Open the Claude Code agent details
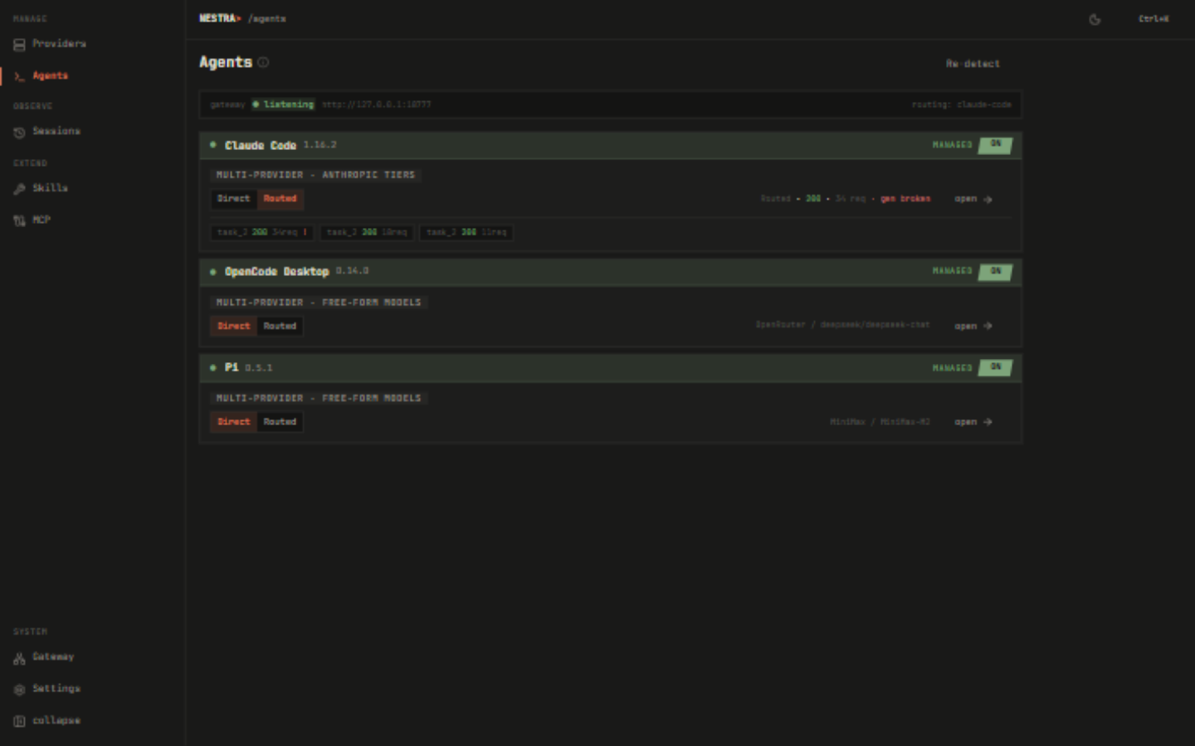1195x746 pixels. coord(973,199)
